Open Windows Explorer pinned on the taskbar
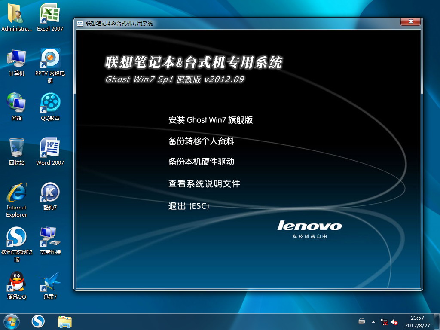The height and width of the screenshot is (330, 440). coord(65,321)
